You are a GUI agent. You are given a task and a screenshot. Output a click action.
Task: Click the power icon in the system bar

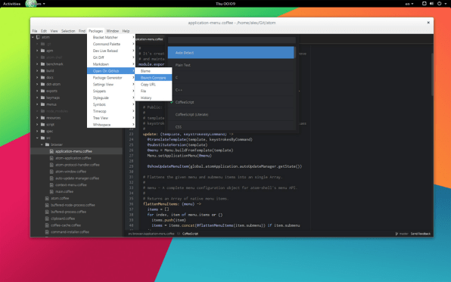(x=439, y=4)
